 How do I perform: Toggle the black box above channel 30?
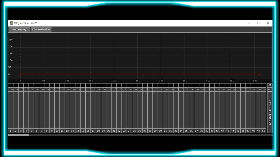pos(160,85)
